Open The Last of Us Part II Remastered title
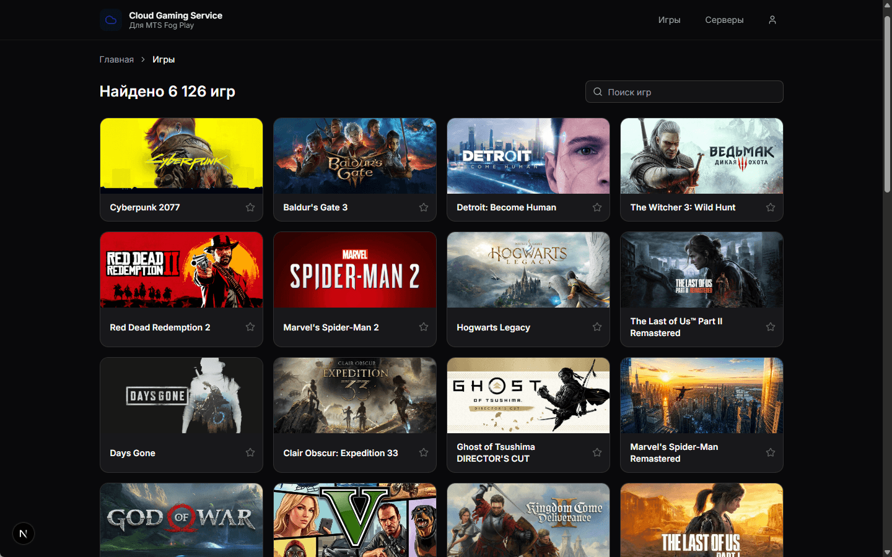The width and height of the screenshot is (892, 557). coord(676,327)
